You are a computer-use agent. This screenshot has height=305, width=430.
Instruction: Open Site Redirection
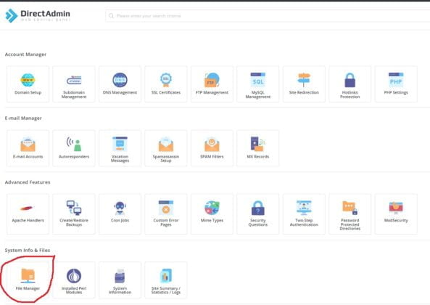[304, 84]
